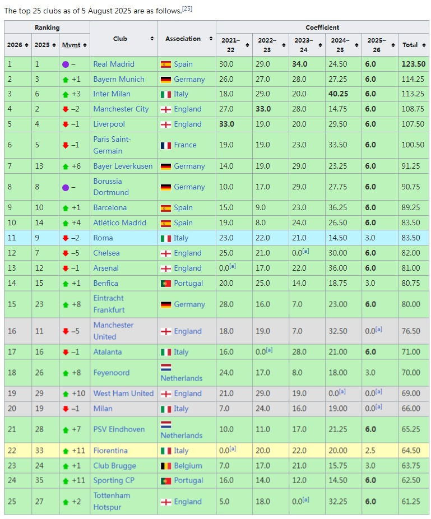Screen dimensions: 431x519
Task: Open Real Madrid club link
Action: (114, 64)
